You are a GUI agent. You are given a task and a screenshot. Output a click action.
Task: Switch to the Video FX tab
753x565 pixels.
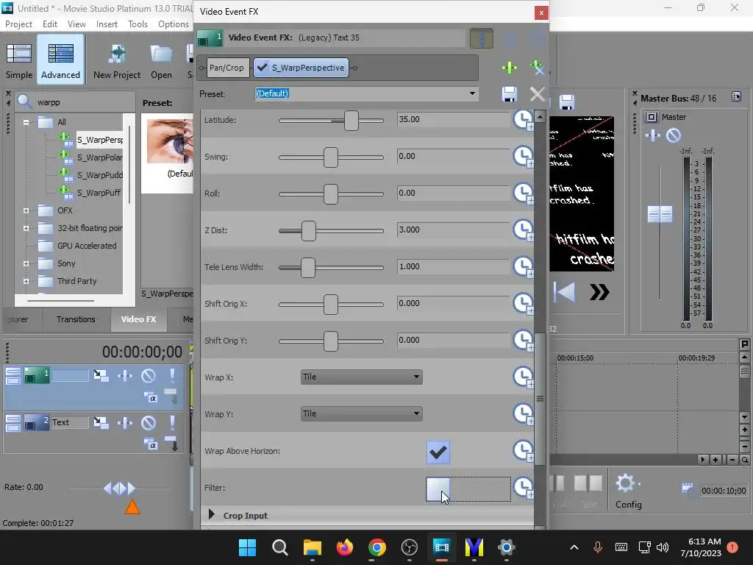point(138,319)
